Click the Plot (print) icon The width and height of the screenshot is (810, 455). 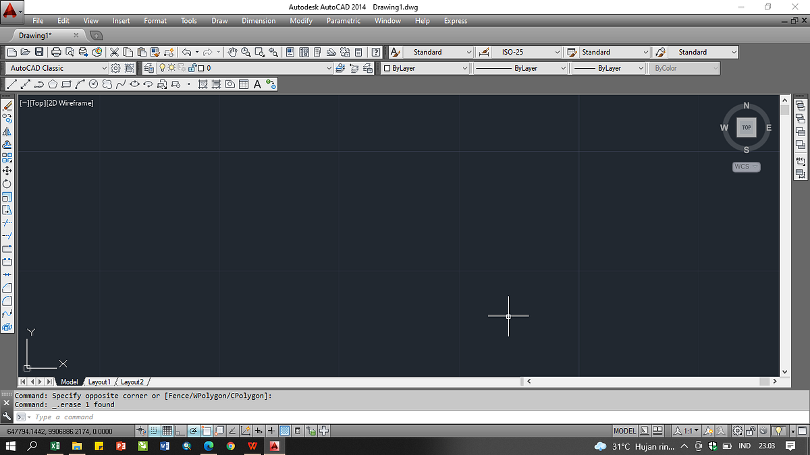[56, 52]
